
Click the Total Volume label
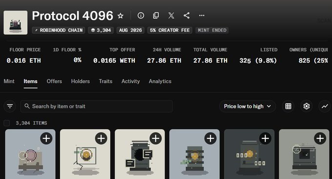coord(210,50)
